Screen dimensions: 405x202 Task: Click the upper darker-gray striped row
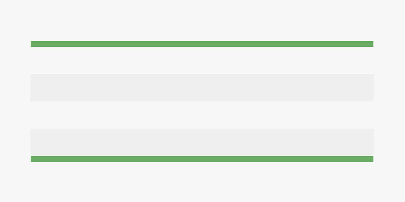point(202,88)
